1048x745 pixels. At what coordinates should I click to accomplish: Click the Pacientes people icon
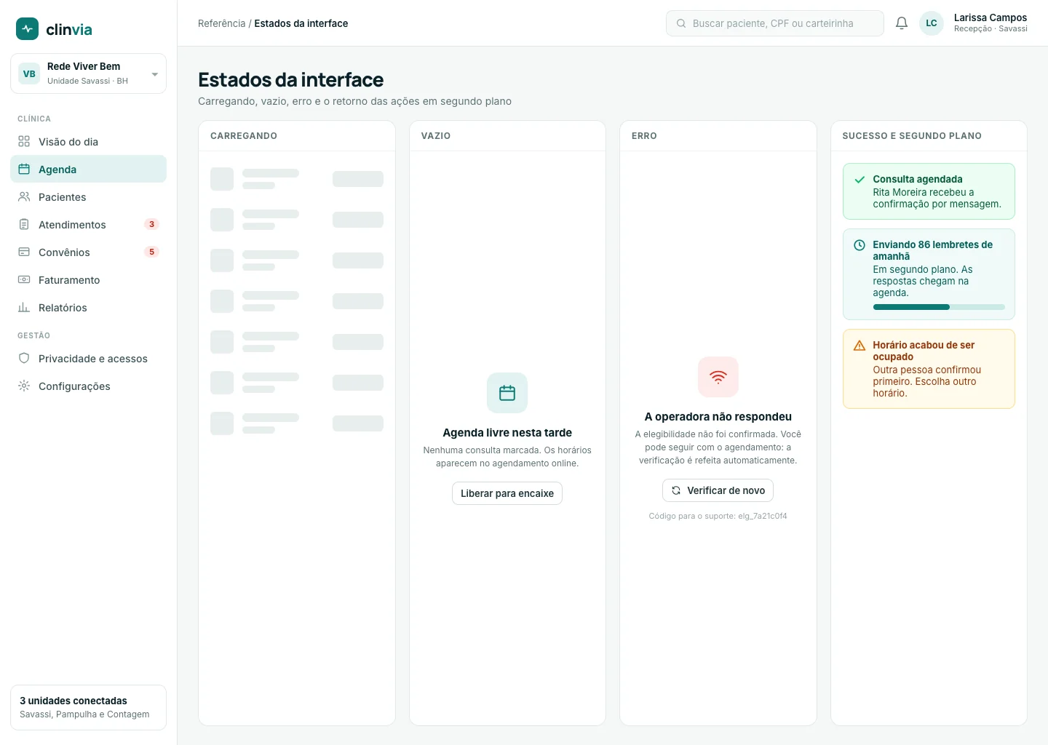pos(24,197)
